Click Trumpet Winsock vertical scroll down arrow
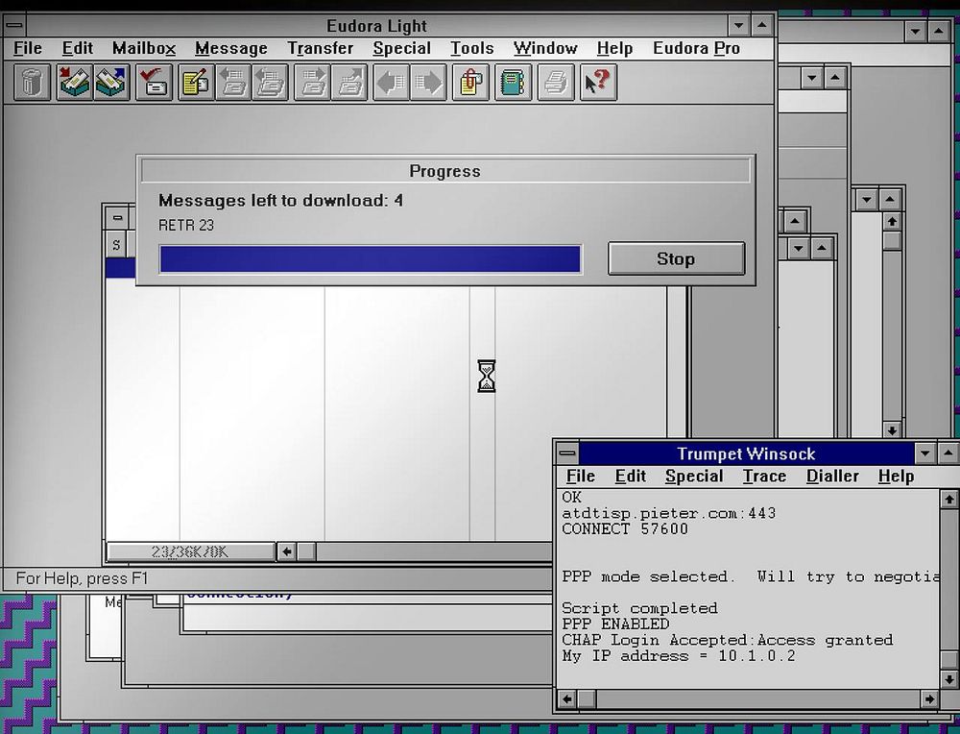The image size is (960, 734). [x=949, y=679]
